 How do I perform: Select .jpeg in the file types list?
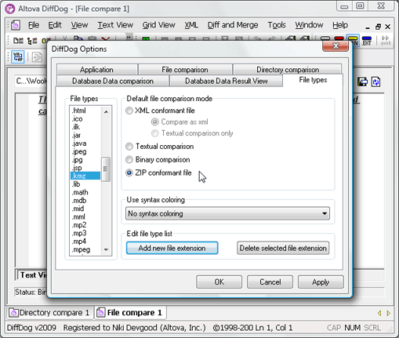tap(85, 151)
